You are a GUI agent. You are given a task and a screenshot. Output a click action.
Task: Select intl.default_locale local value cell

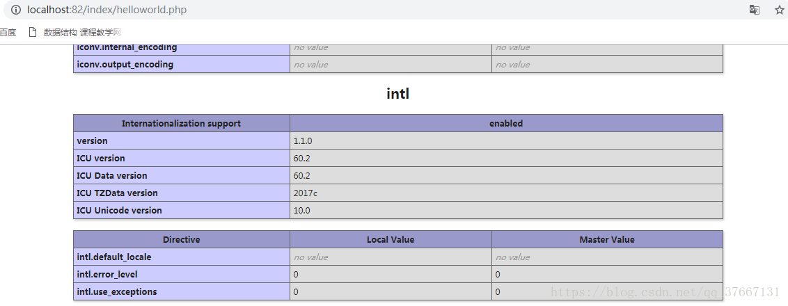(391, 257)
